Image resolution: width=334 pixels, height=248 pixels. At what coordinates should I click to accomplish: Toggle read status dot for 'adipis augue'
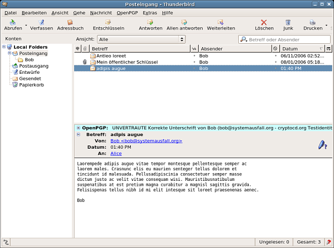(194, 68)
